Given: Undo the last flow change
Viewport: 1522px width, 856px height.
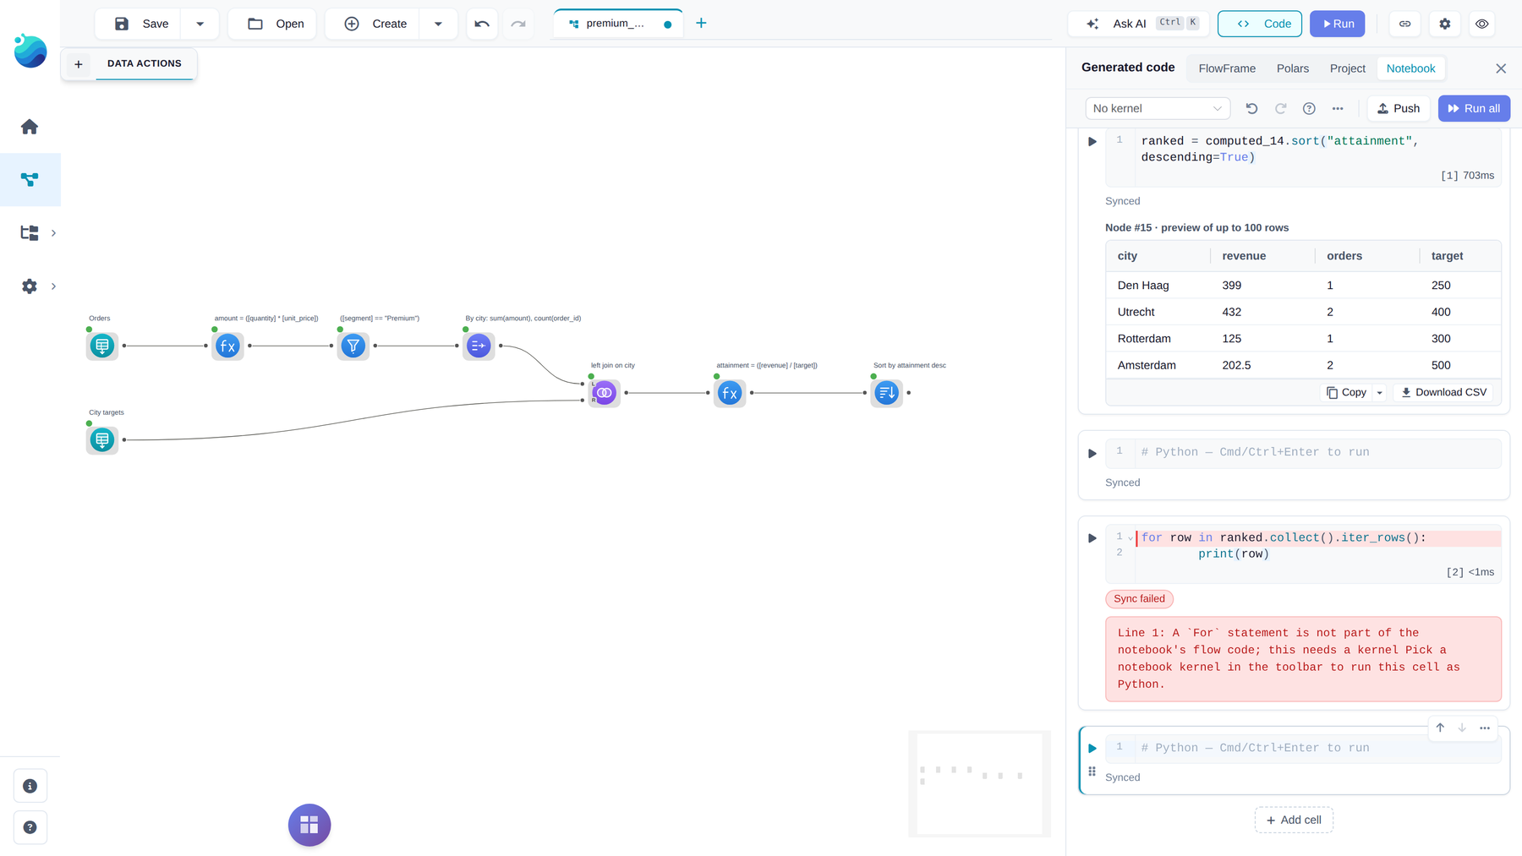Looking at the screenshot, I should (x=482, y=24).
